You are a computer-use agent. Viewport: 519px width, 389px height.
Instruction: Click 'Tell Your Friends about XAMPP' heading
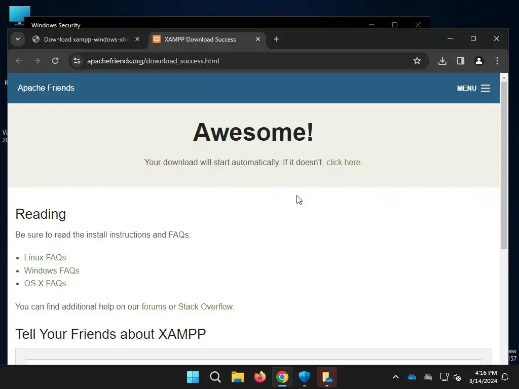pos(110,334)
